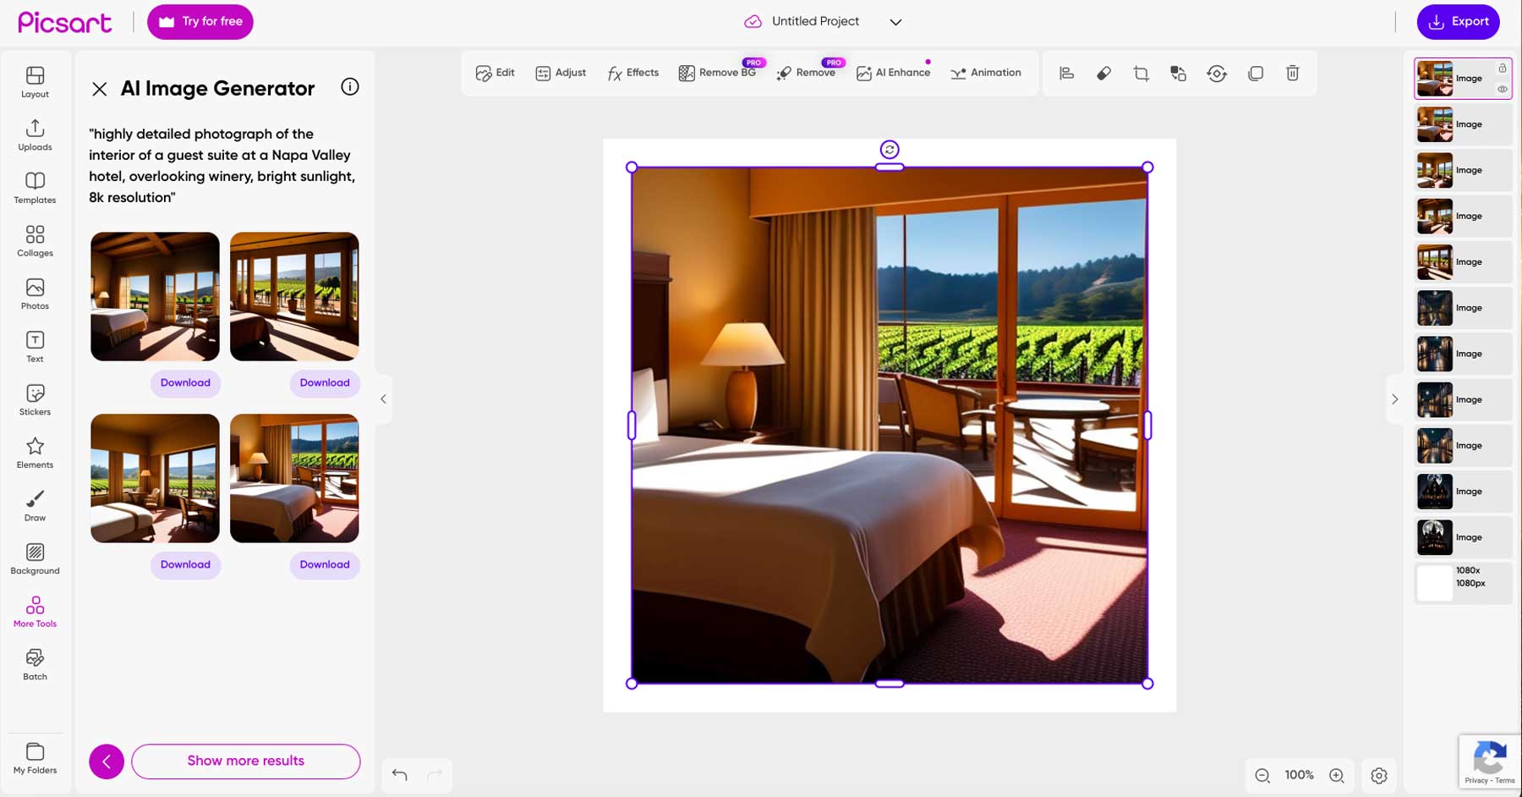1522x797 pixels.
Task: Delete the selected image using the trash icon
Action: (x=1293, y=74)
